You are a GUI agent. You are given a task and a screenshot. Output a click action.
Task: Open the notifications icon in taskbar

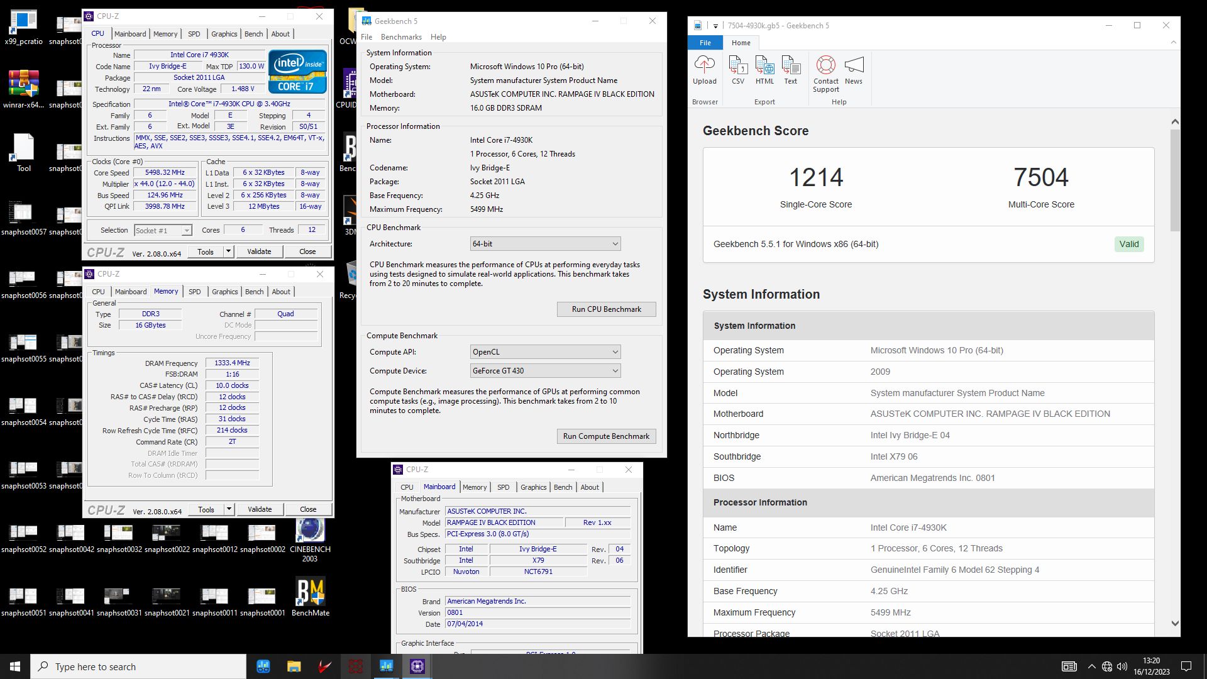1186,666
